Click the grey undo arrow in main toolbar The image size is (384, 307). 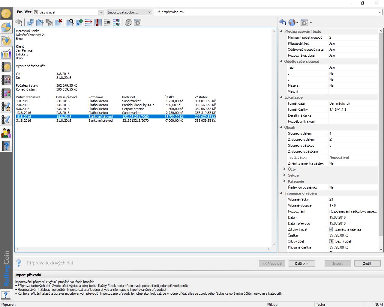(x=19, y=22)
